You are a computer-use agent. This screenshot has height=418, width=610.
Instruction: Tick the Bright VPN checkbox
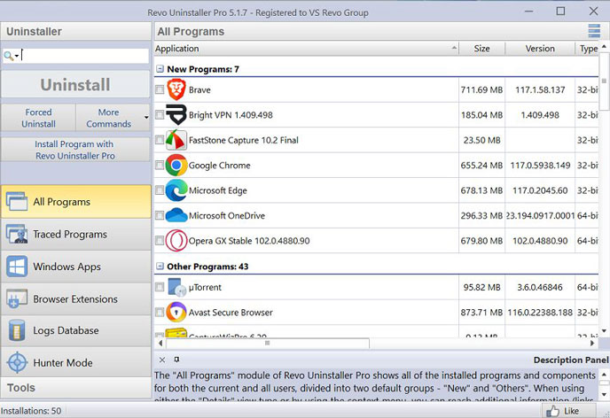(x=160, y=114)
